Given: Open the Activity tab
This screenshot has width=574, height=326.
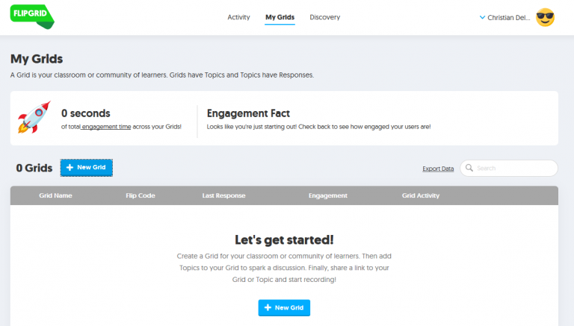Looking at the screenshot, I should pyautogui.click(x=238, y=17).
